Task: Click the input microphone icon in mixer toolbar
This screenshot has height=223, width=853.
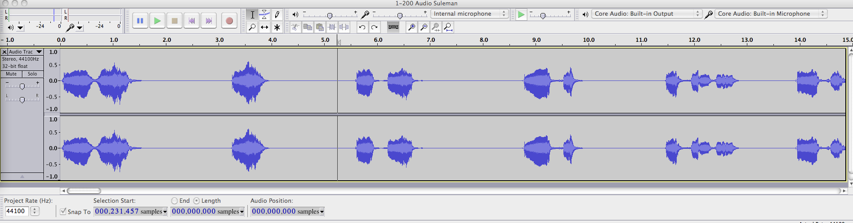Action: pos(365,14)
